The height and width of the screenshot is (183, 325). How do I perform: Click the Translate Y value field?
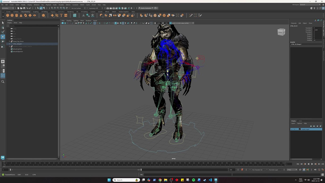click(x=317, y=30)
